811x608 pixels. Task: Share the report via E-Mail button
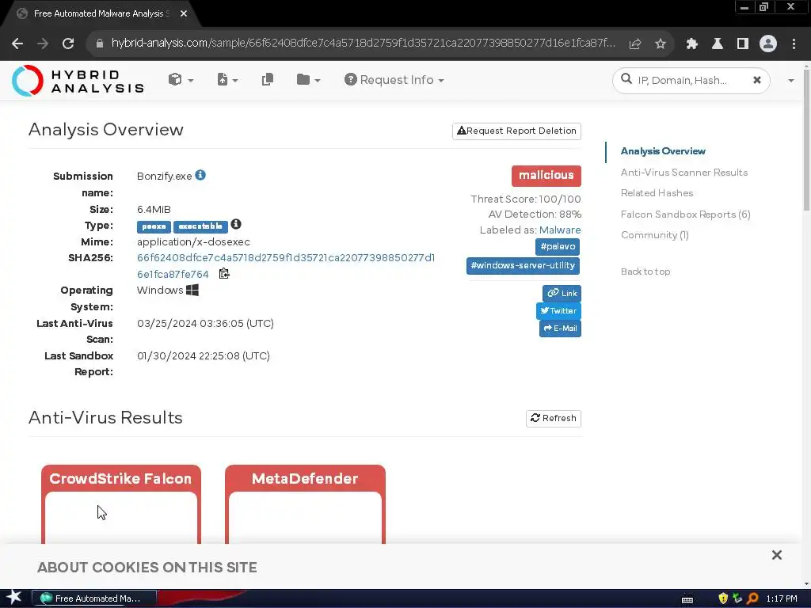point(560,329)
